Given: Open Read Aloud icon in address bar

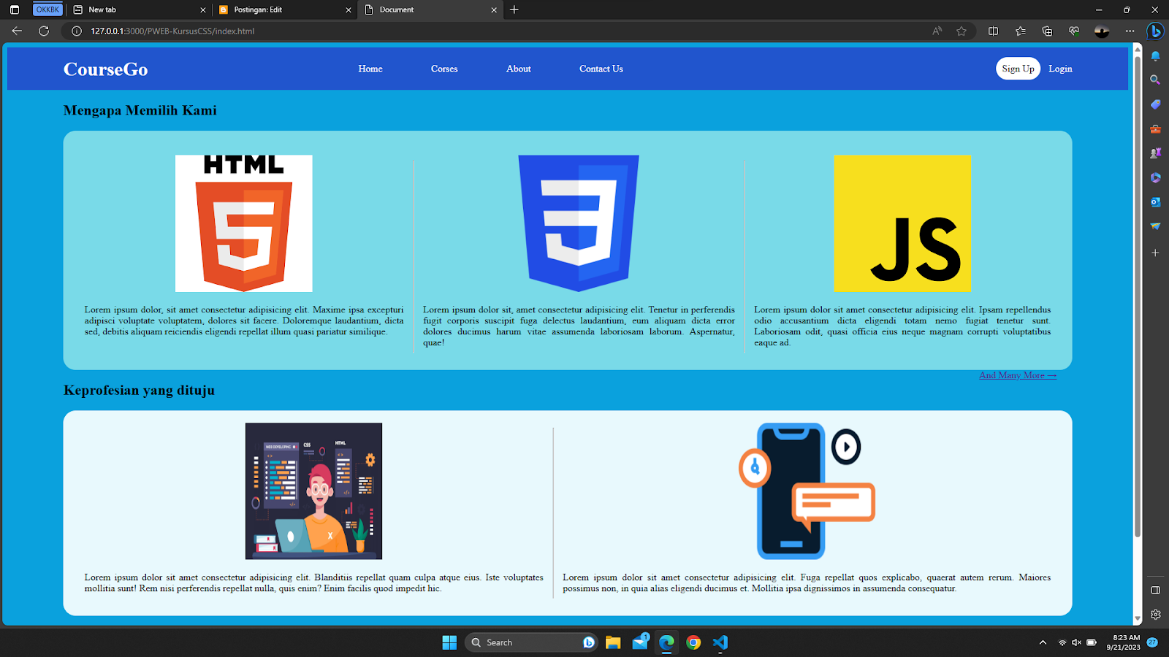Looking at the screenshot, I should (x=937, y=31).
